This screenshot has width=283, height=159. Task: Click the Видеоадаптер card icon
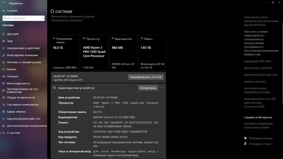[113, 38]
